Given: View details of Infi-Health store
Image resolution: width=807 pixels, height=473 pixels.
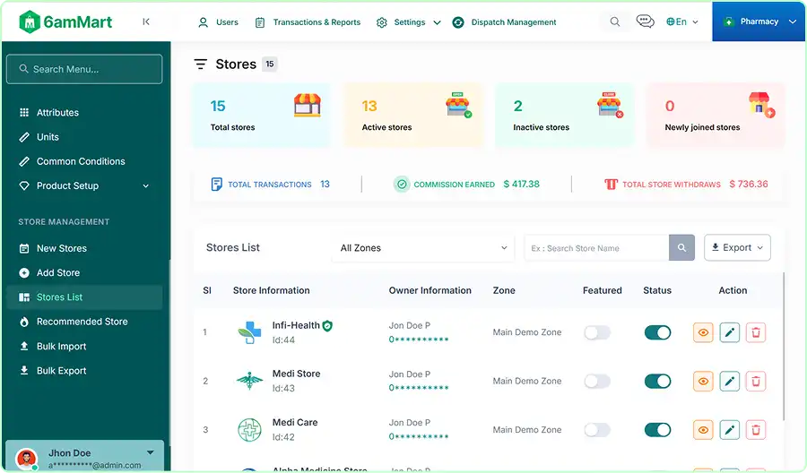Looking at the screenshot, I should coord(703,332).
